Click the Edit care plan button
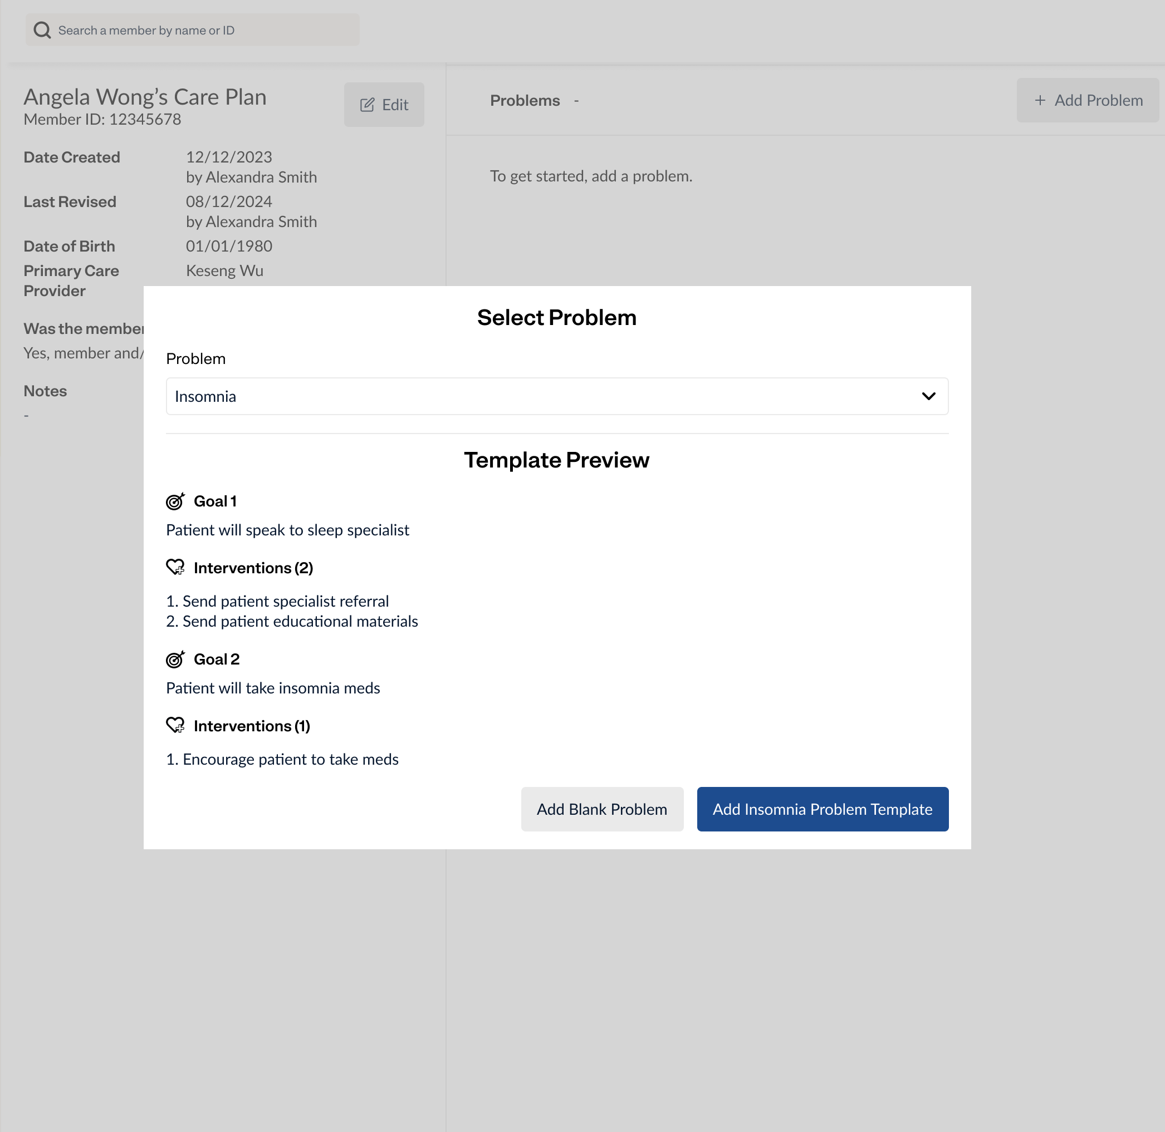 click(384, 105)
